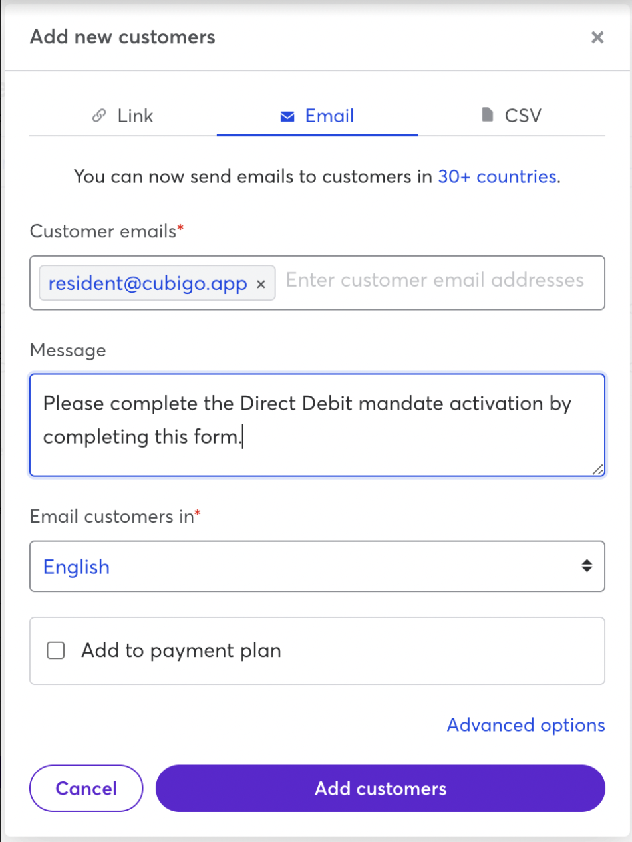Open the Email customers in dropdown

point(317,566)
